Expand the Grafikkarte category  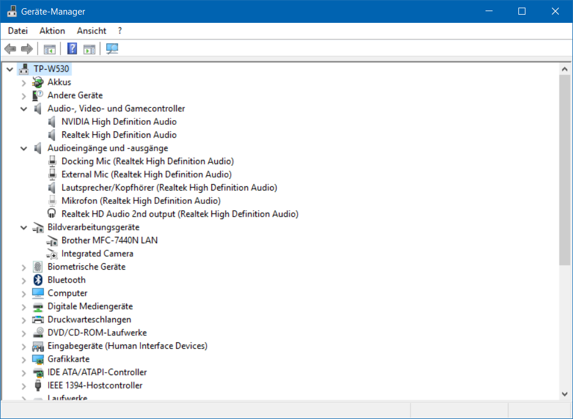click(x=23, y=360)
